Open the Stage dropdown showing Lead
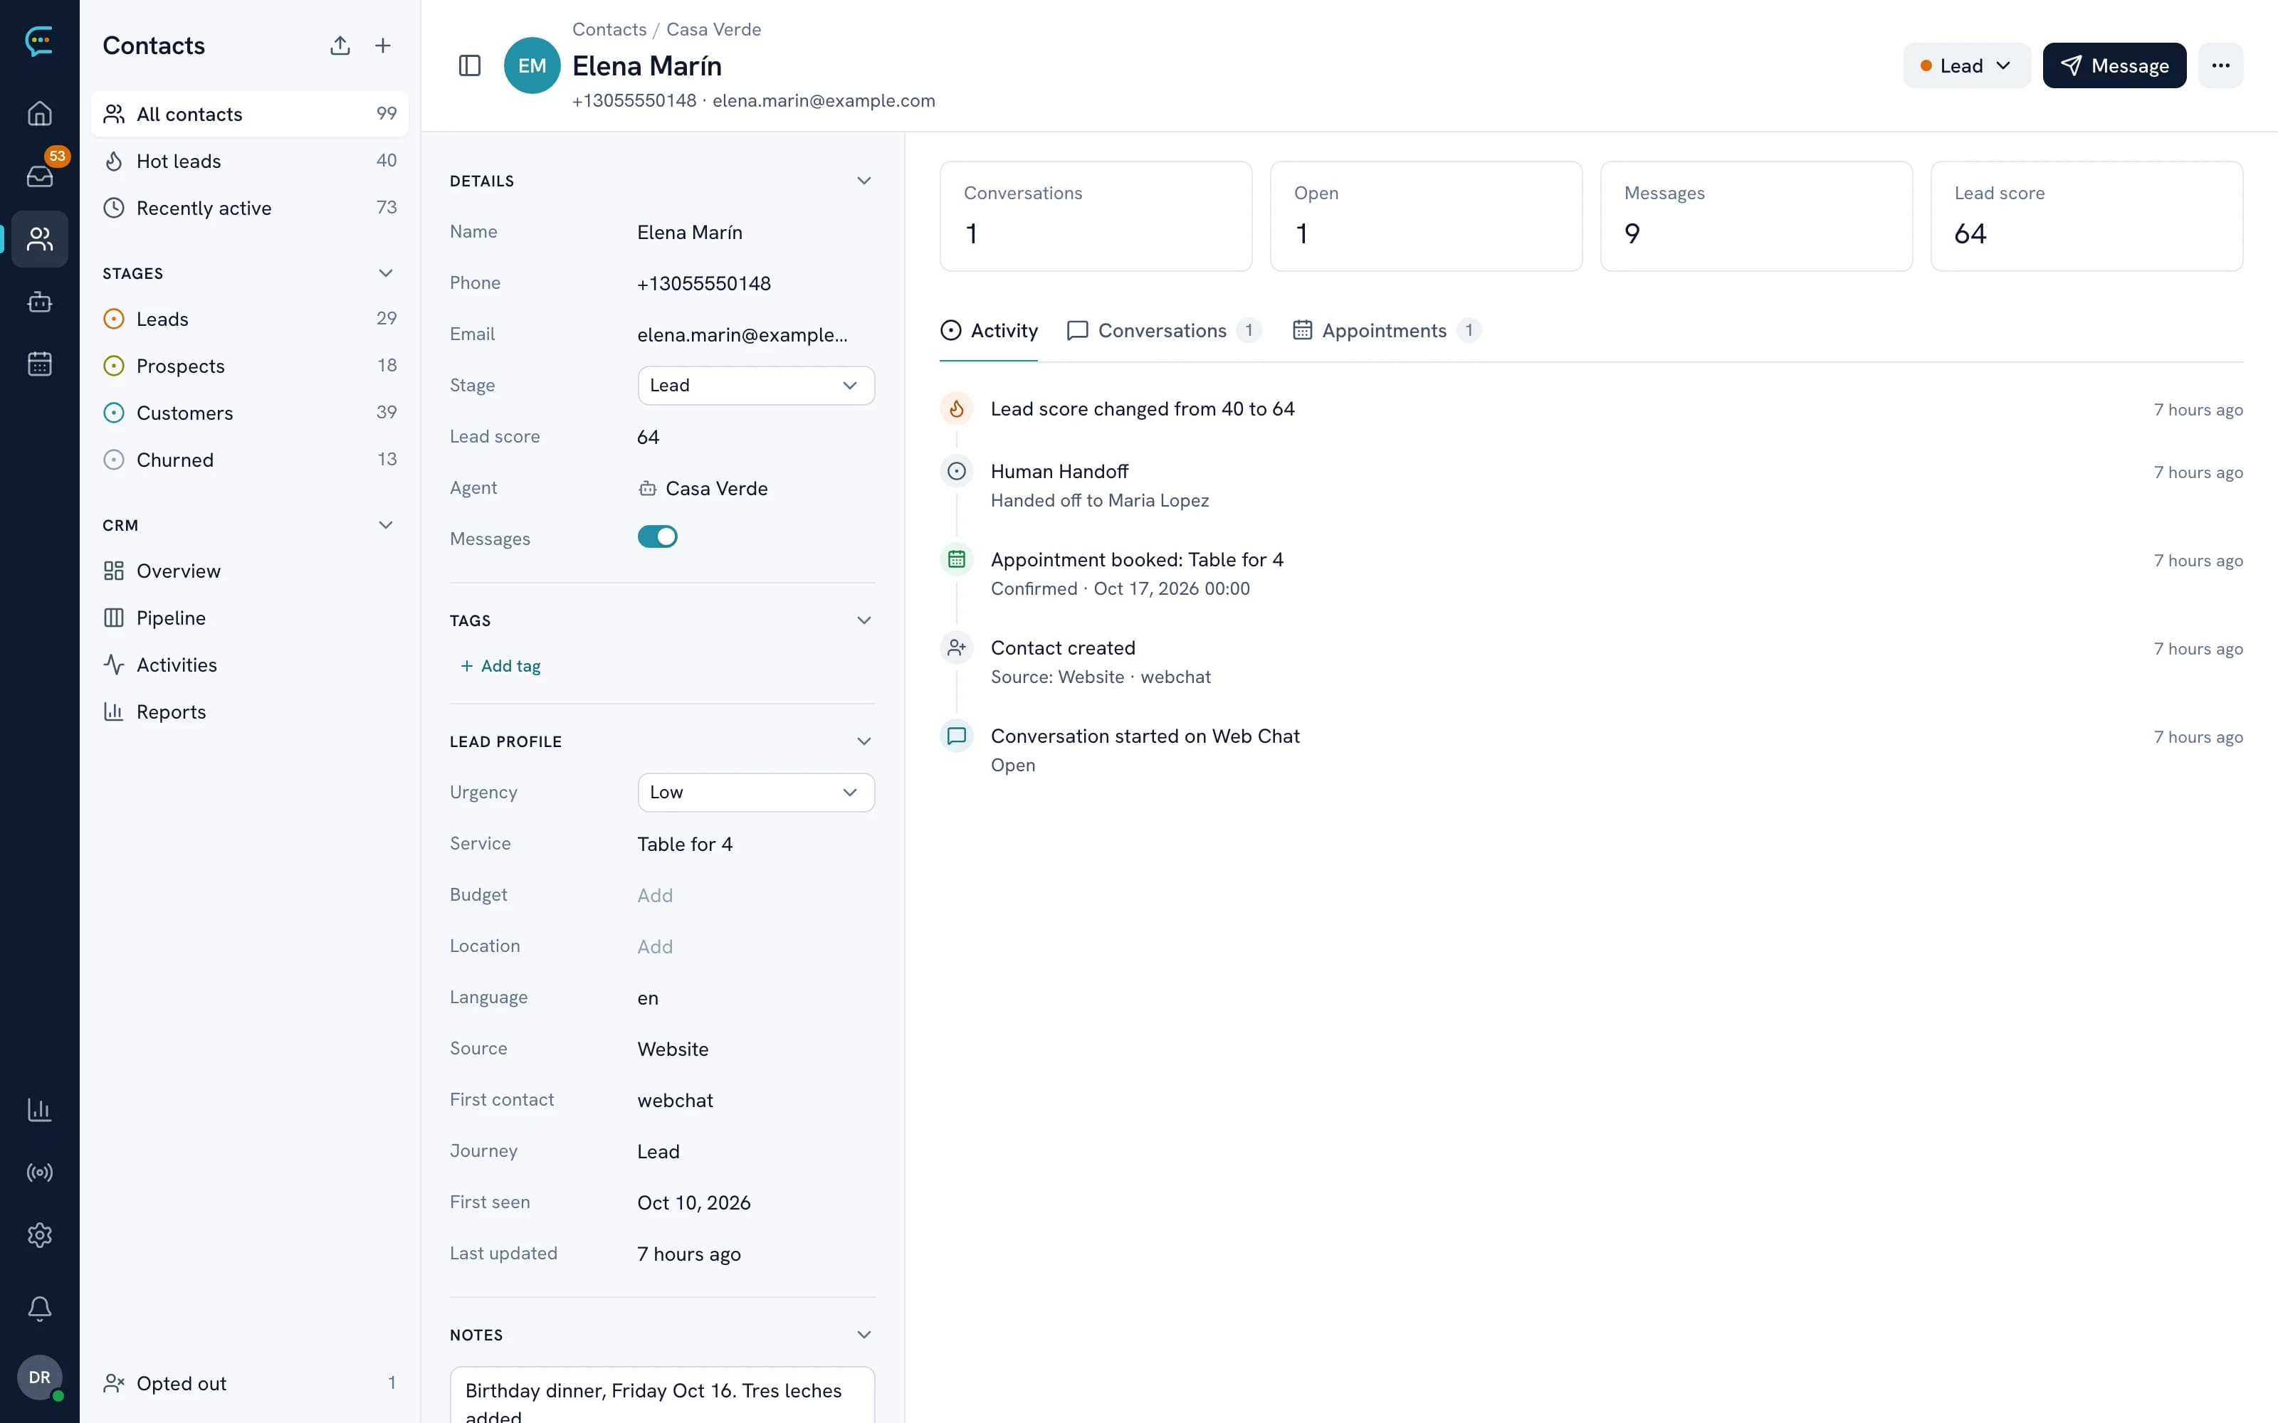Screen dimensions: 2278x1423 (x=756, y=385)
